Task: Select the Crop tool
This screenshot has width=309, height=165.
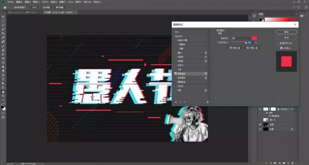Action: tap(3, 33)
